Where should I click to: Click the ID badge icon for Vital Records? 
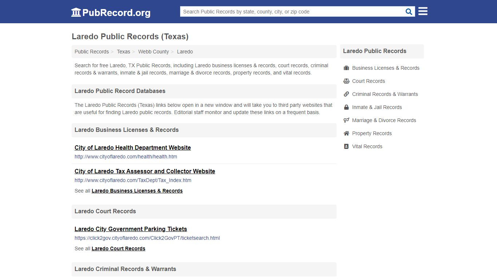(x=346, y=146)
